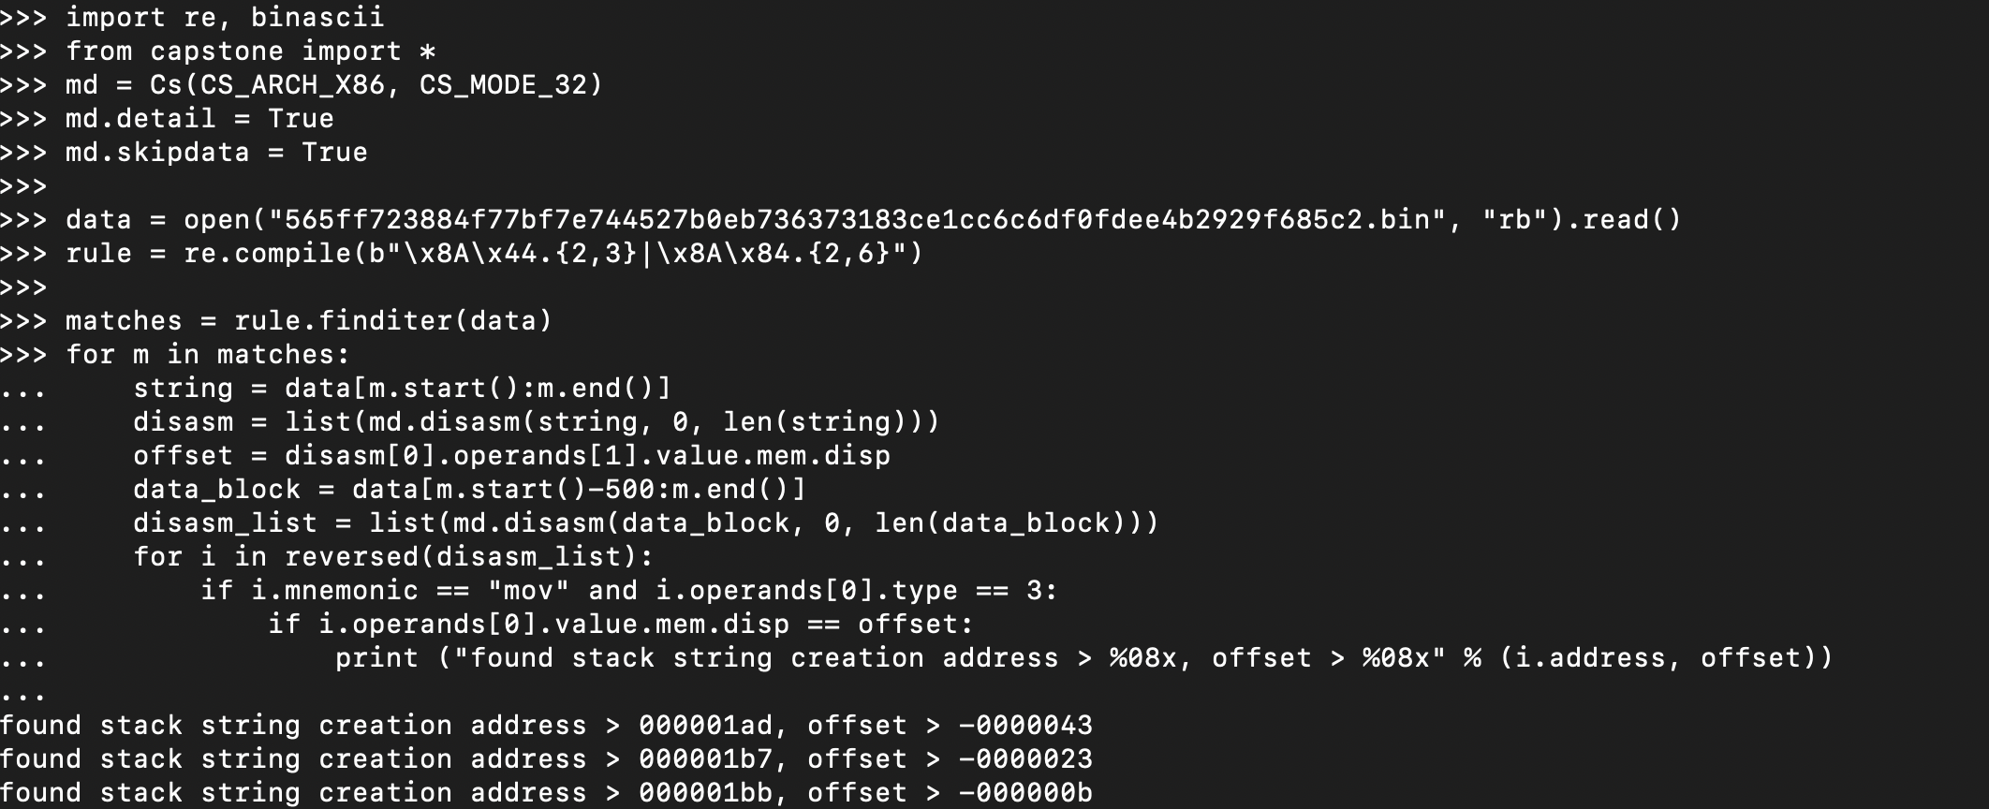The width and height of the screenshot is (1989, 809).
Task: Click 'rule.finditer(data)' expression
Action: [x=393, y=321]
